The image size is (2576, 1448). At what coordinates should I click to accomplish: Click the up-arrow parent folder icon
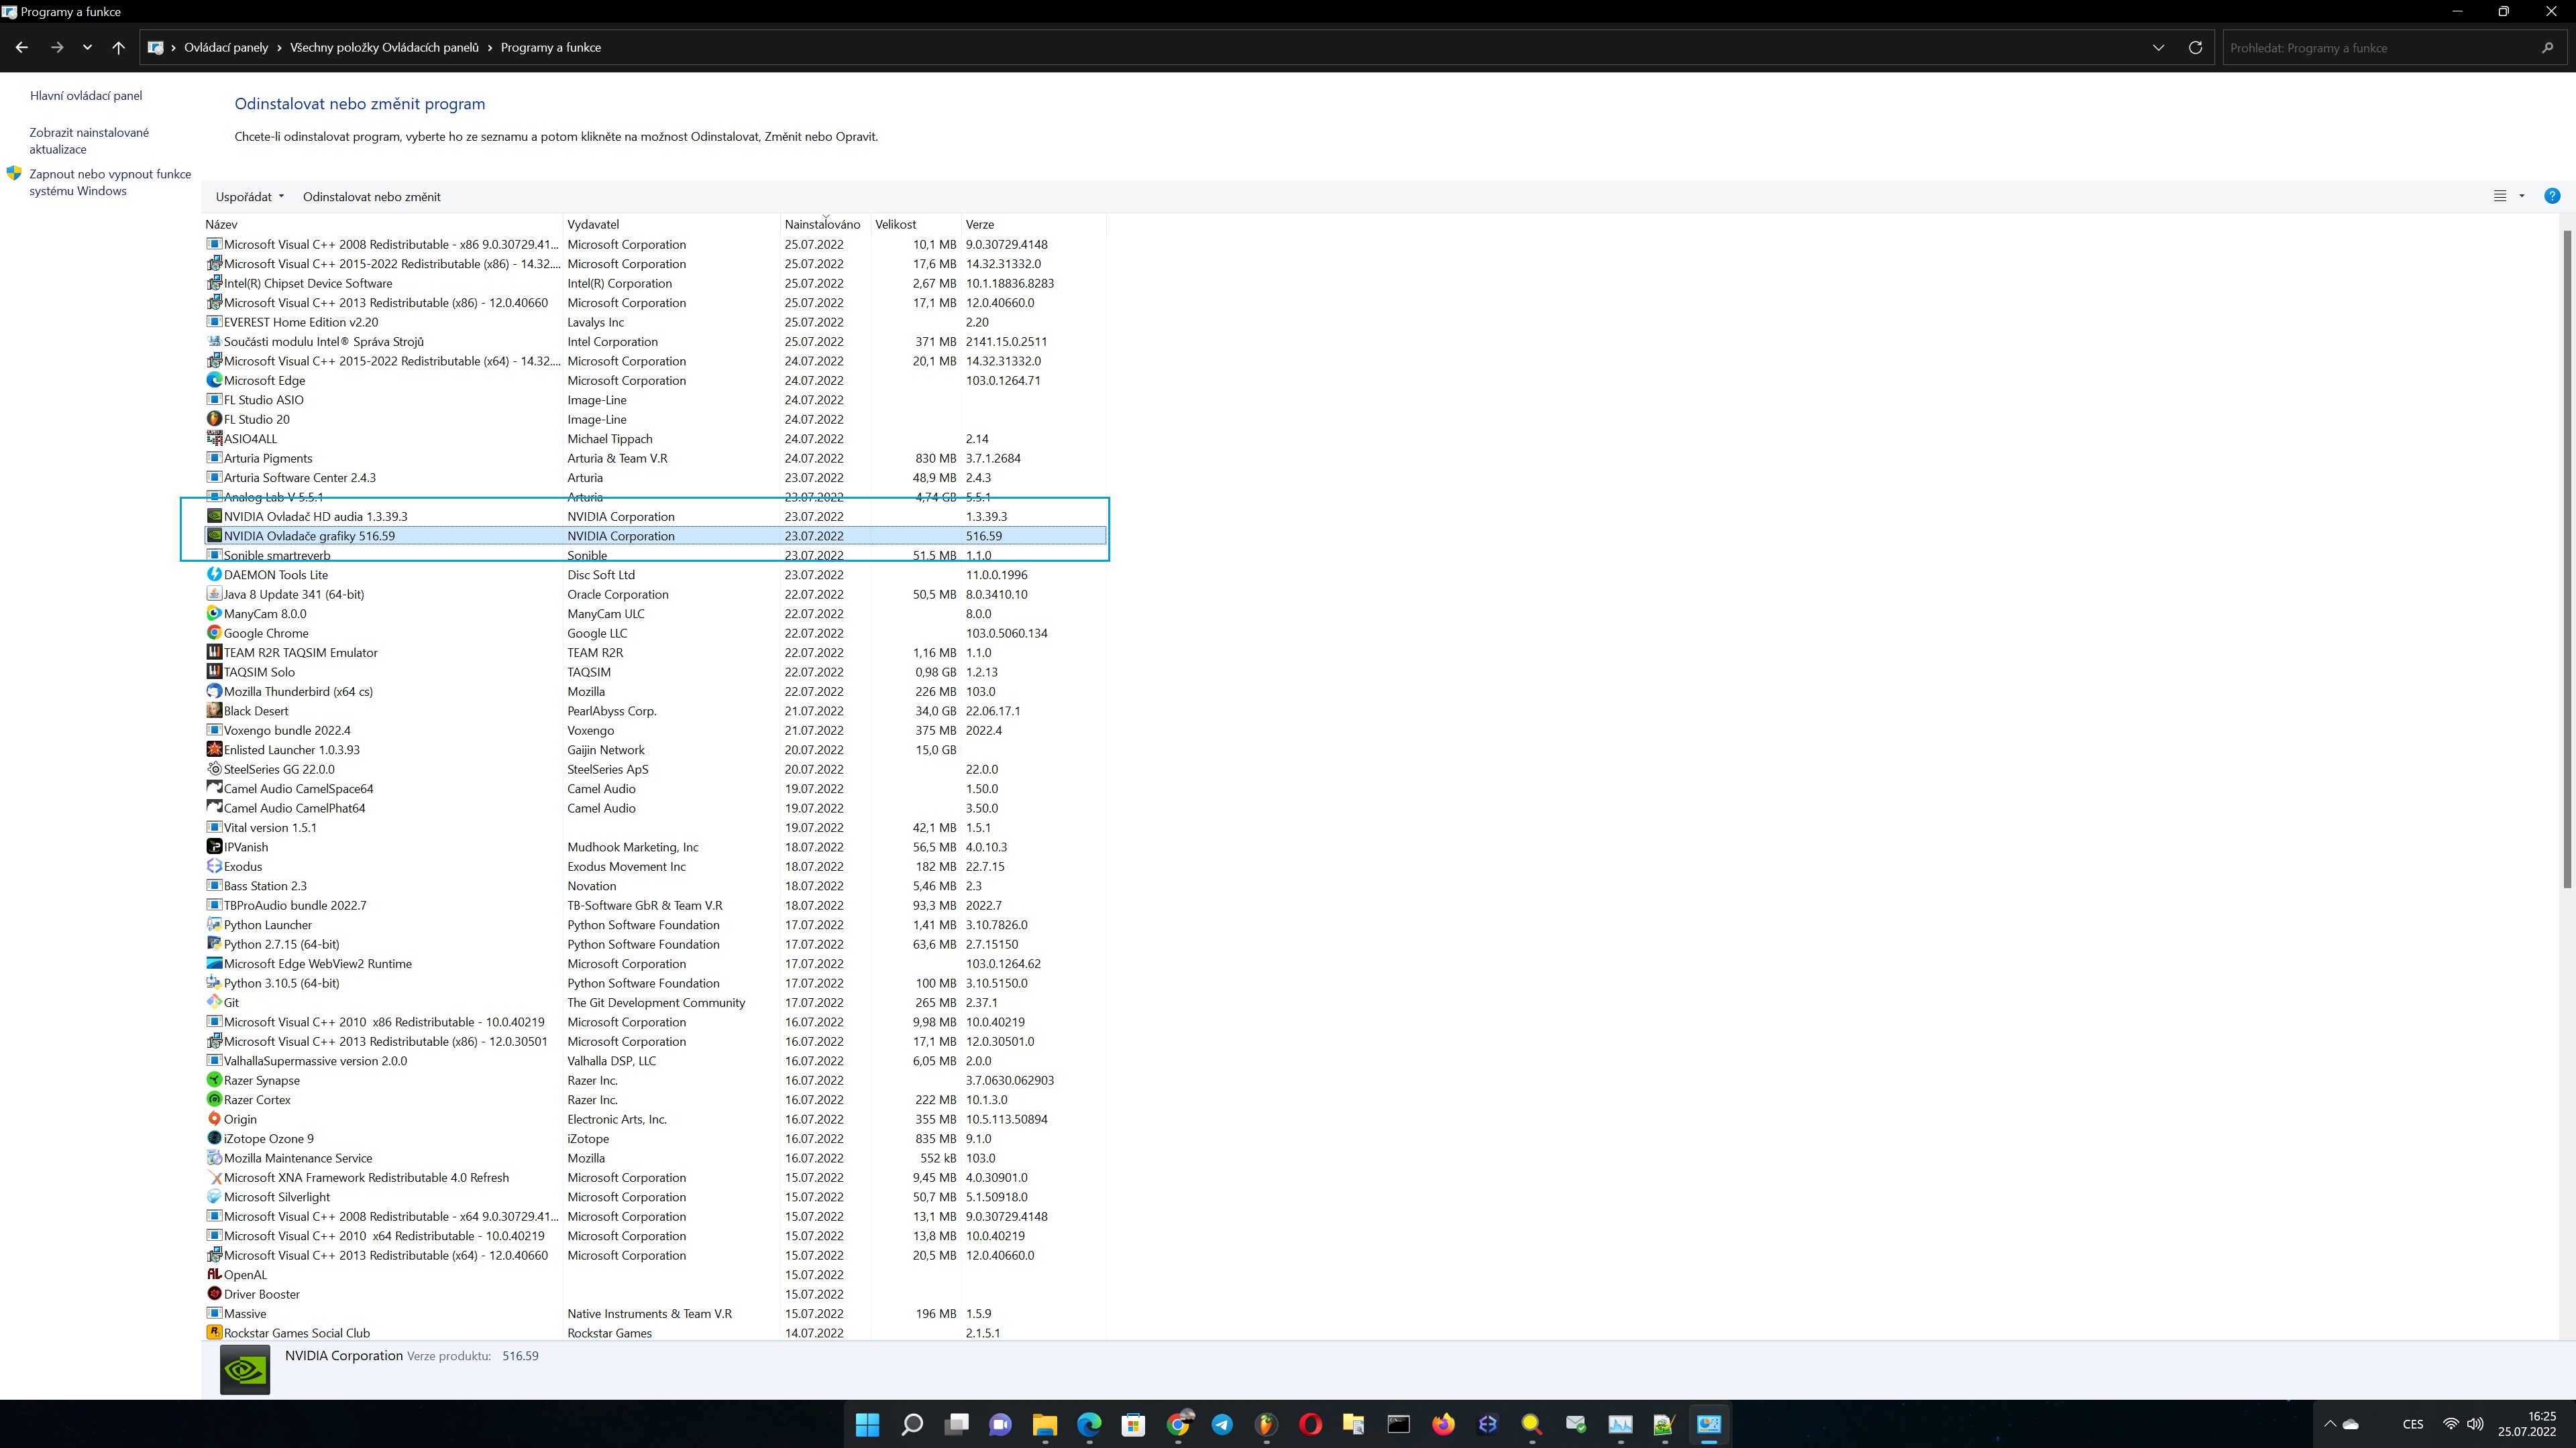[x=118, y=47]
